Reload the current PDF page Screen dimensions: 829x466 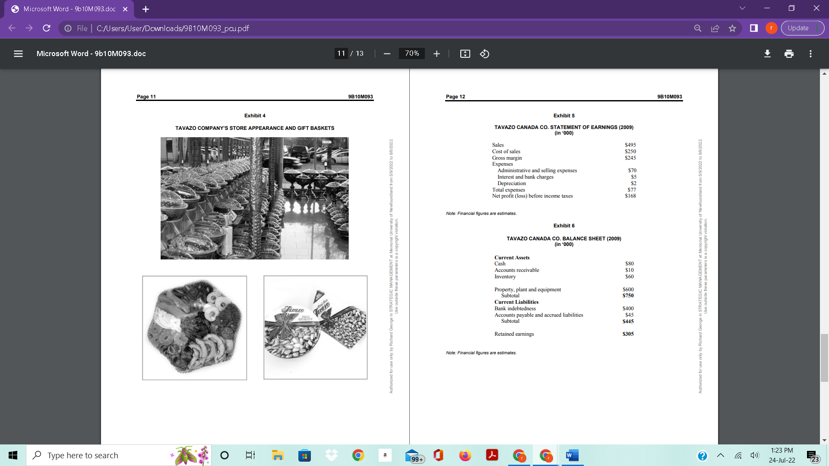46,28
